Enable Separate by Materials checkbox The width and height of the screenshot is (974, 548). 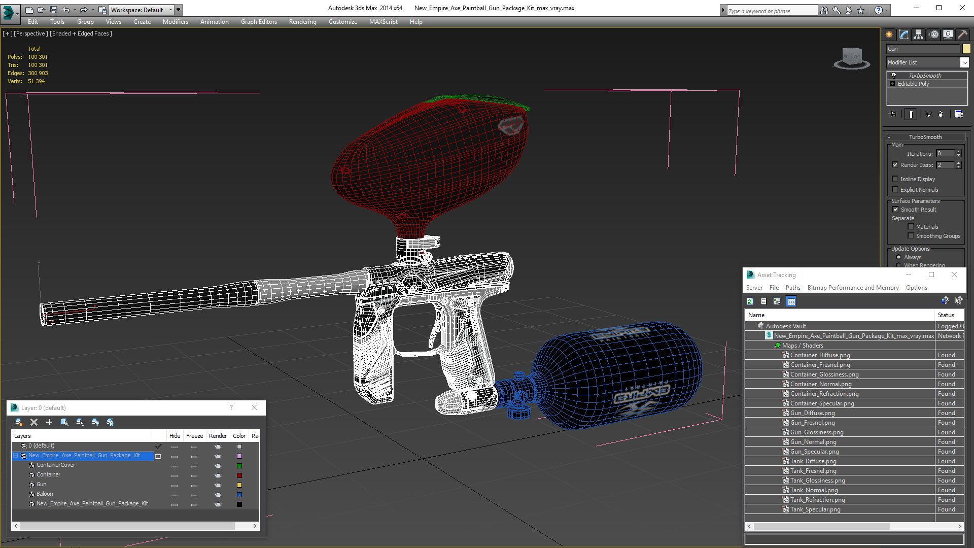click(911, 227)
